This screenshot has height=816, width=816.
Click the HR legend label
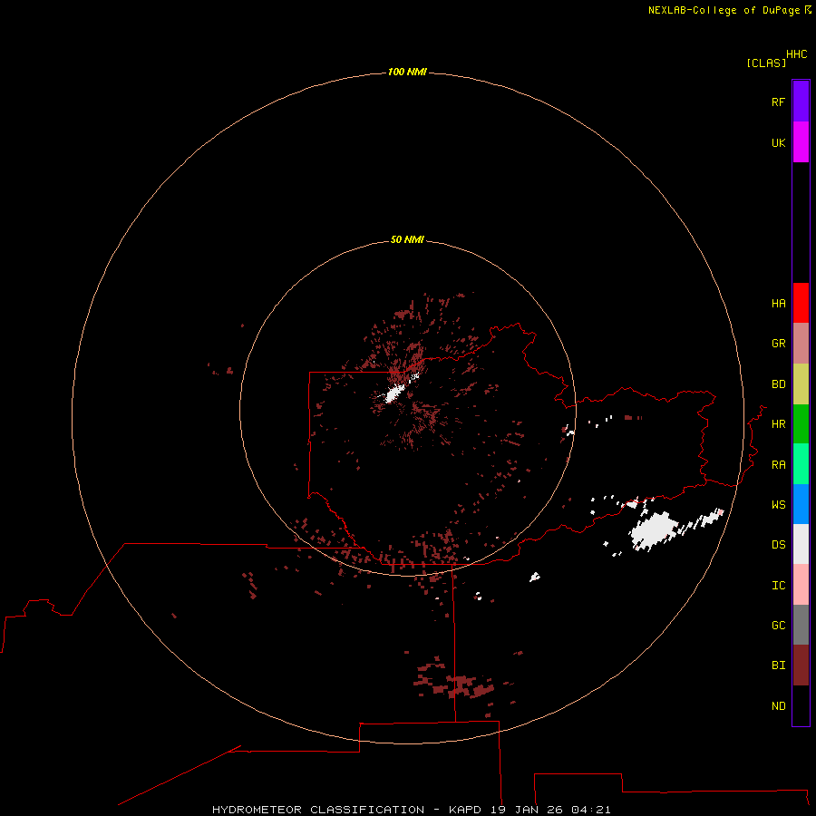point(778,424)
